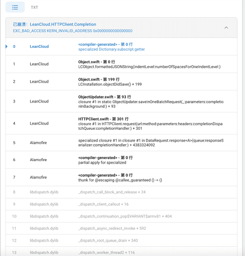Click the Alamofire label in frame 6
Viewport: 245px width, 256px height.
pyautogui.click(x=39, y=160)
